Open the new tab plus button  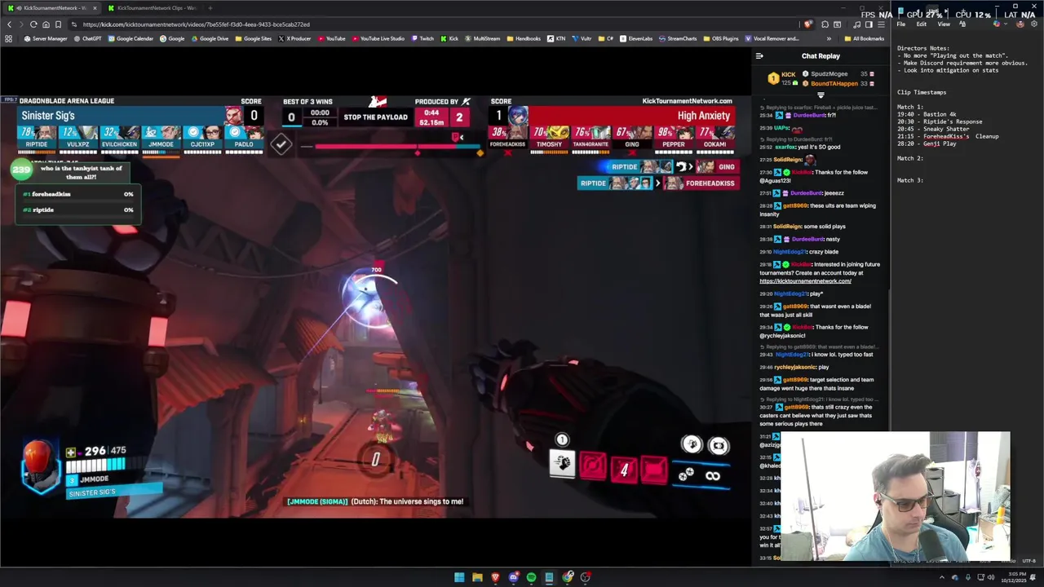pyautogui.click(x=210, y=8)
